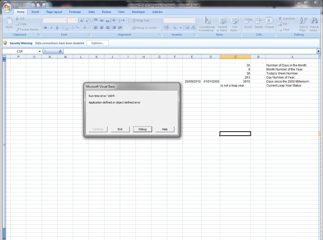
Task: Toggle Bold formatting
Action: [46, 28]
